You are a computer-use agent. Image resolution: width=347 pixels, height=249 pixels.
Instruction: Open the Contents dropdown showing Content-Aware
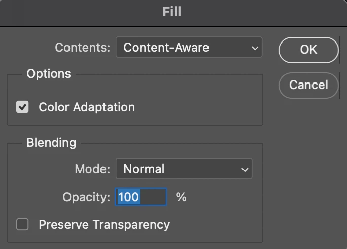click(x=189, y=48)
